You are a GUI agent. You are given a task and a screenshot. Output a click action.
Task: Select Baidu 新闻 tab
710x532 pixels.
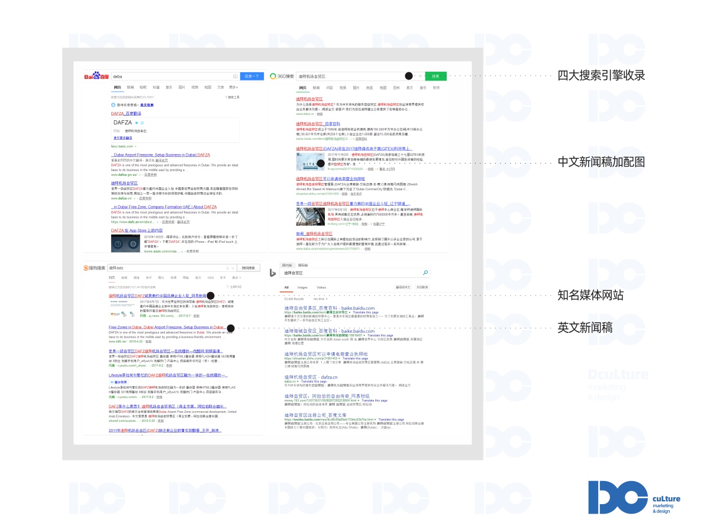(130, 87)
